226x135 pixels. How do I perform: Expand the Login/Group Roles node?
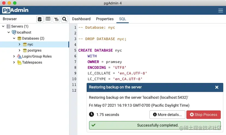click(x=14, y=56)
